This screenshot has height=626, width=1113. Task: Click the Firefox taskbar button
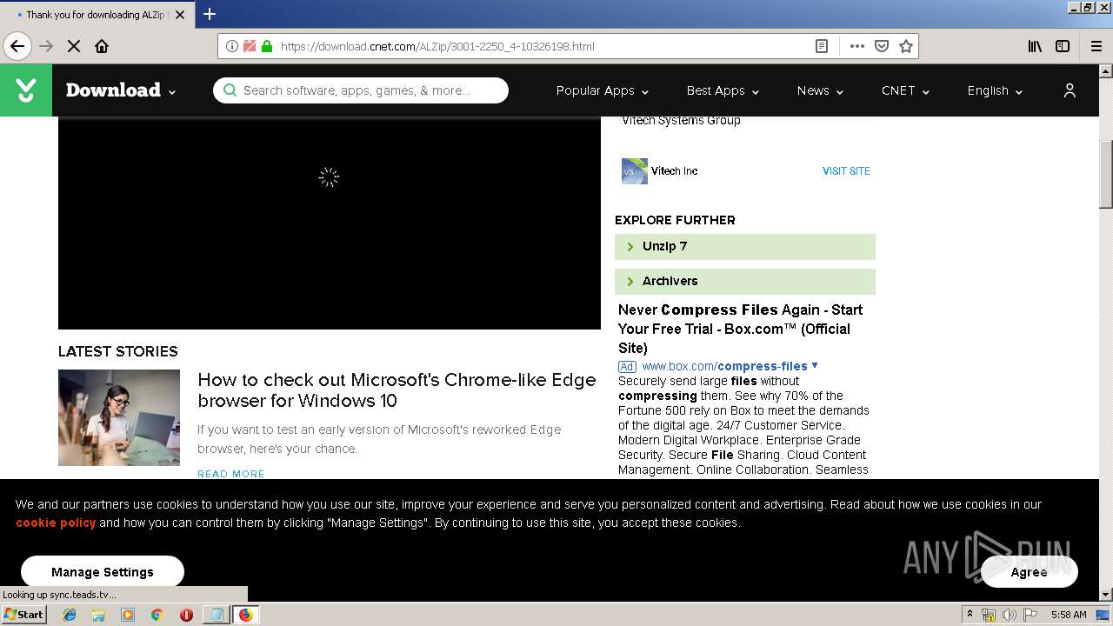tap(246, 615)
